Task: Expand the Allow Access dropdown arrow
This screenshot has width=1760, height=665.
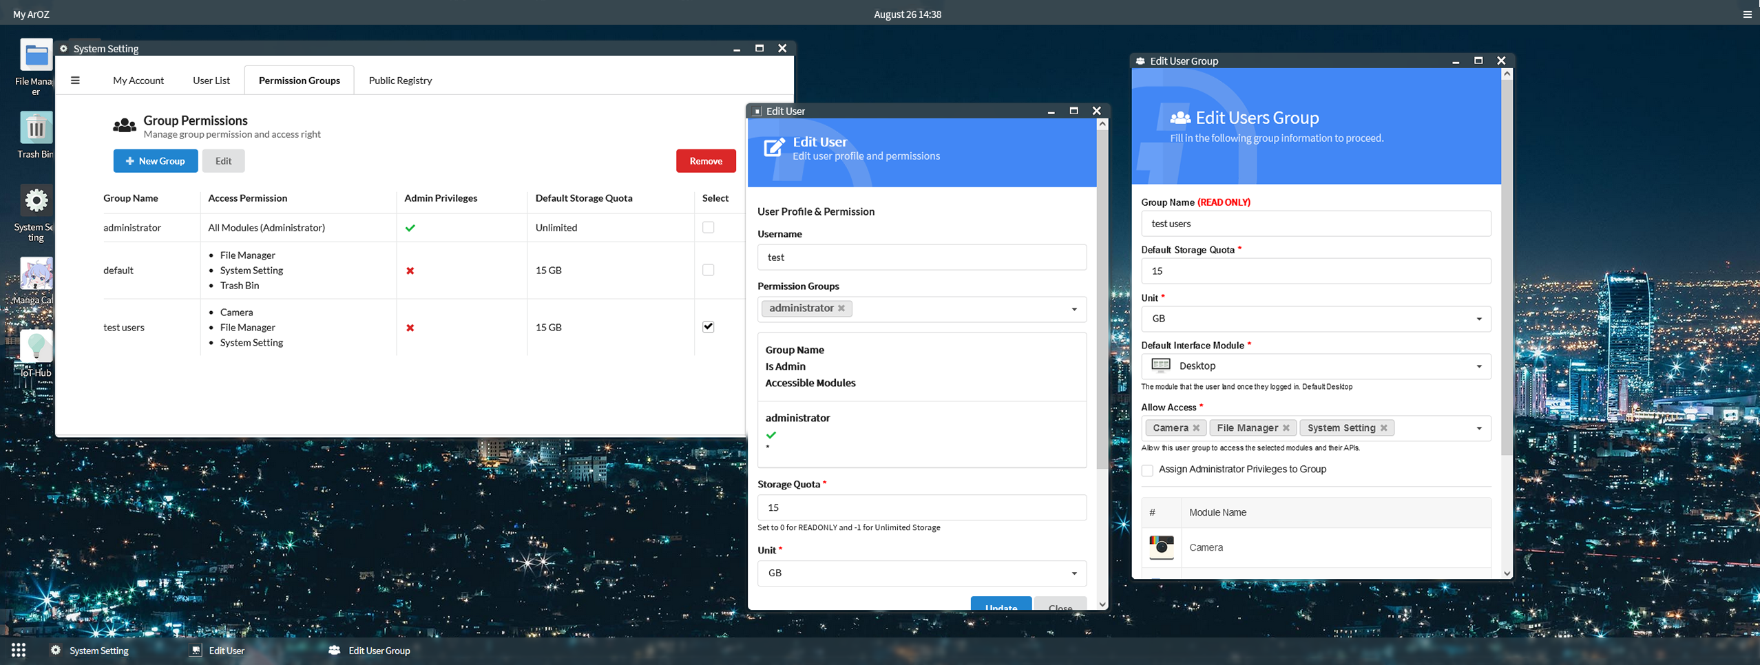Action: click(x=1478, y=428)
